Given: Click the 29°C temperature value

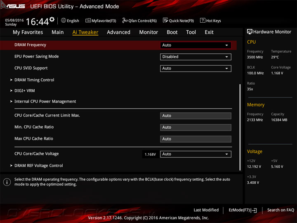Looking at the screenshot, I should (x=275, y=57).
